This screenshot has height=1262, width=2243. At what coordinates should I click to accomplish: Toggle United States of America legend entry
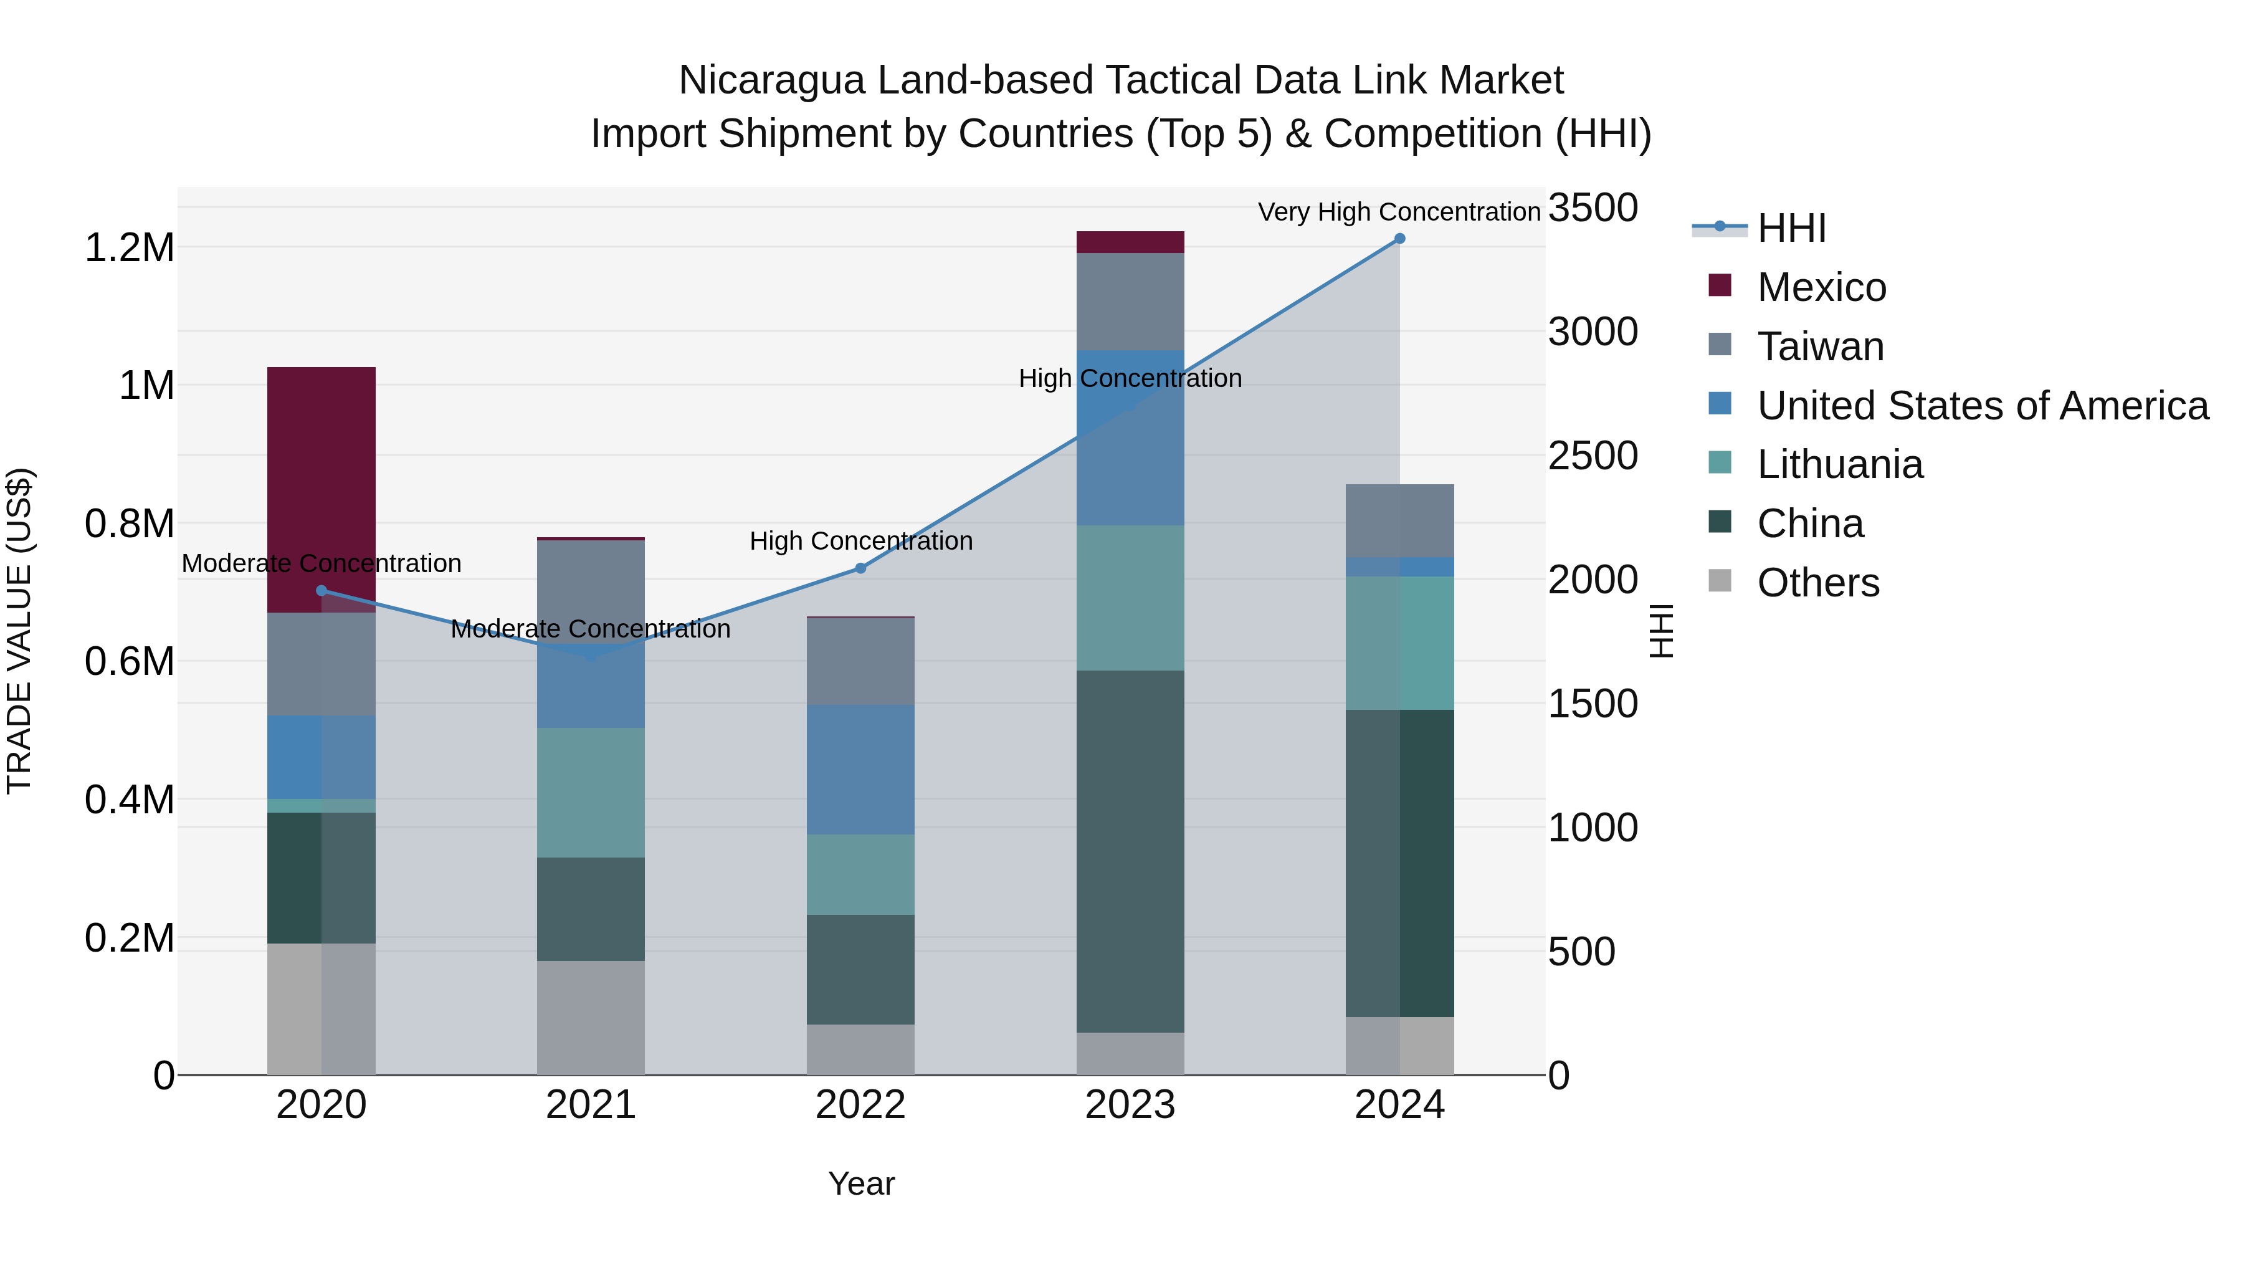pyautogui.click(x=1958, y=406)
